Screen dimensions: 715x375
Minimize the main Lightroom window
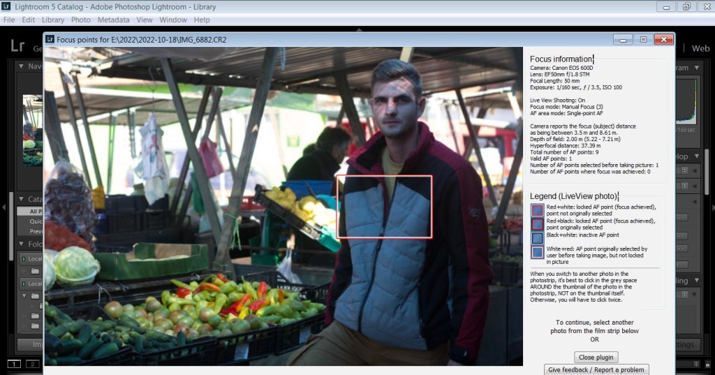click(666, 7)
